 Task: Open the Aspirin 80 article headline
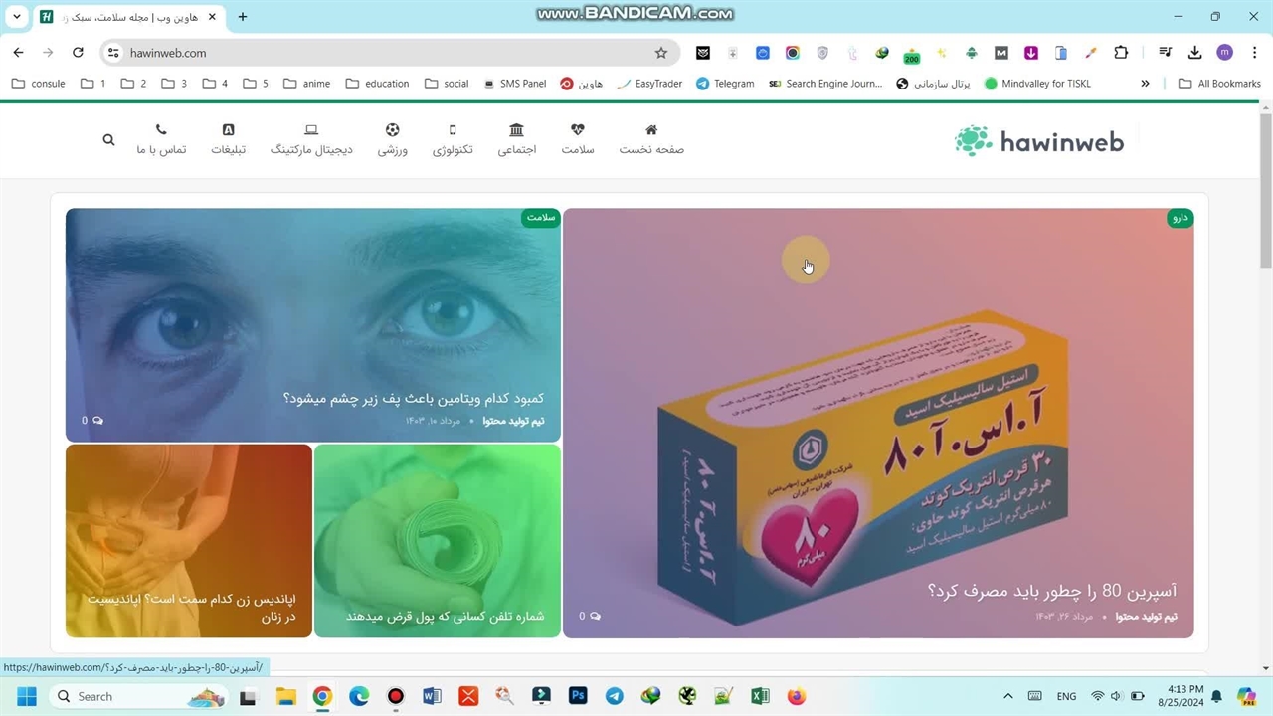tap(1051, 592)
